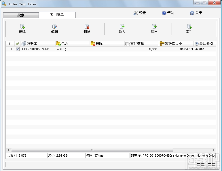Viewport: 222px width, 171px height.
Task: Switch to the 搜索 (Search) tab
Action: (21, 15)
